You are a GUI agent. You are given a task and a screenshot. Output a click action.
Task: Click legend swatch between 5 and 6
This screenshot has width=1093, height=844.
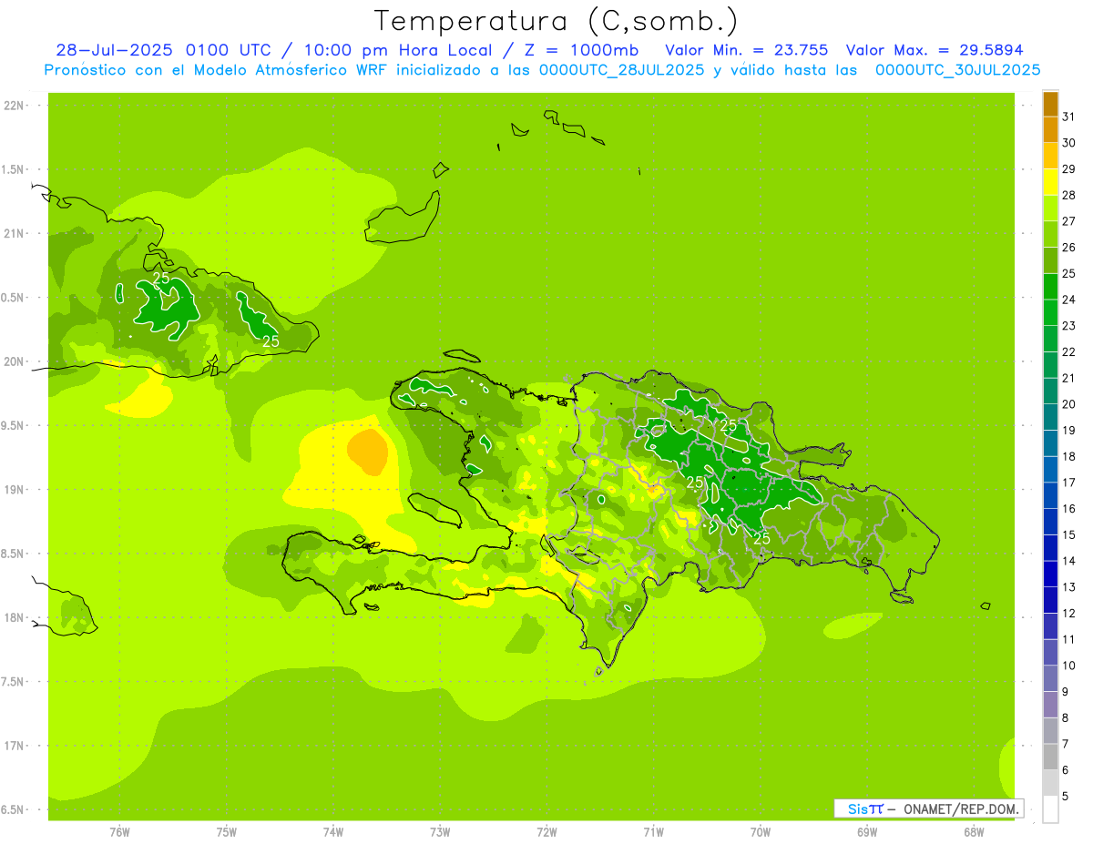pos(1050,782)
